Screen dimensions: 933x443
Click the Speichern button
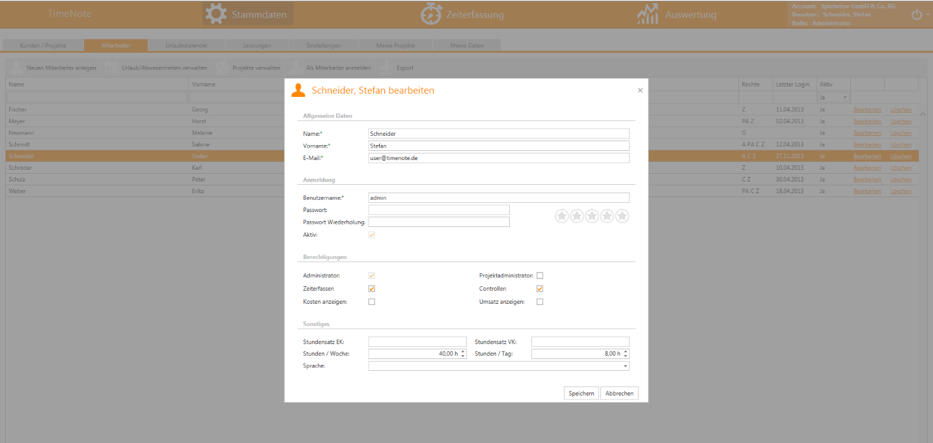pos(581,393)
